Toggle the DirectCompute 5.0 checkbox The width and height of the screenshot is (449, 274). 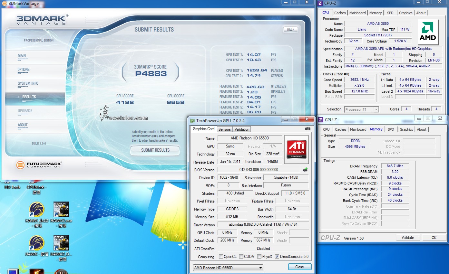[x=277, y=257]
